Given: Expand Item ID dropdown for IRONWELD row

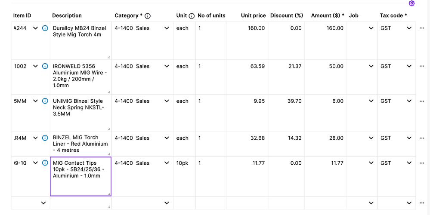Looking at the screenshot, I should click(36, 66).
